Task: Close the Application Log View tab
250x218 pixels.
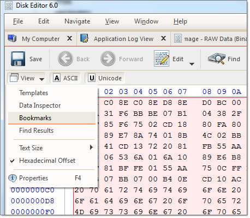Action: pos(163,38)
